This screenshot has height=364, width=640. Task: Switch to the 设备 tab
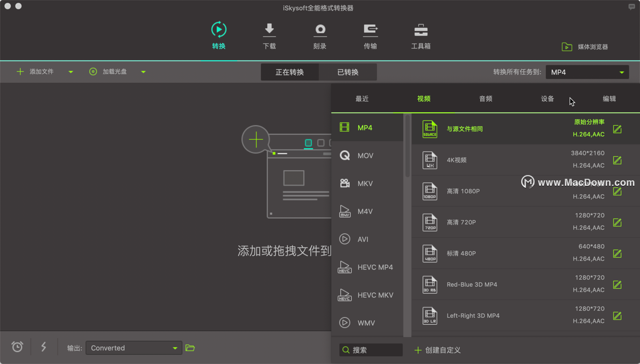[x=547, y=99]
